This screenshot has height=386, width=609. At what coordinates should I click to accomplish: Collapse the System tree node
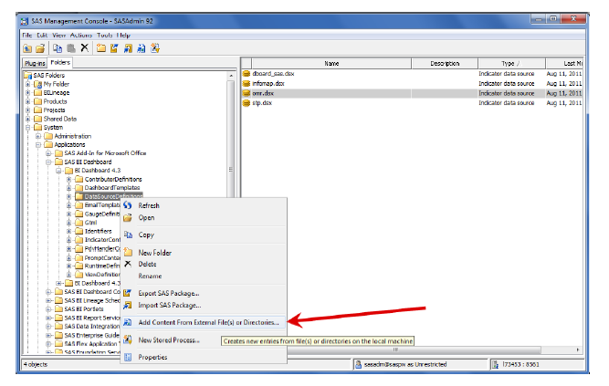click(x=28, y=128)
